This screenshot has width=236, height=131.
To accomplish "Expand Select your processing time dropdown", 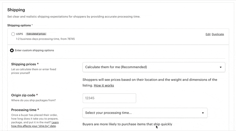I will [145, 113].
